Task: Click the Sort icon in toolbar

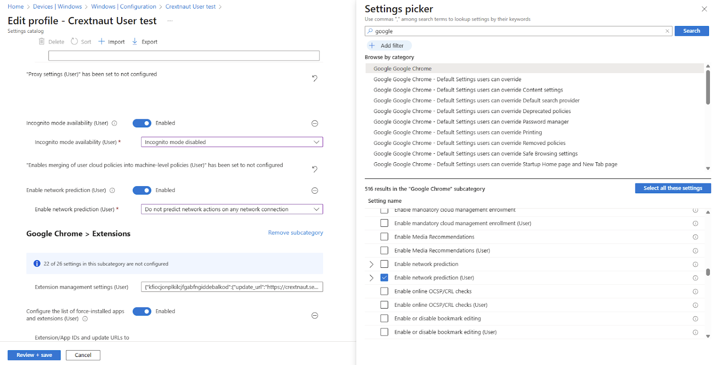Action: click(74, 41)
